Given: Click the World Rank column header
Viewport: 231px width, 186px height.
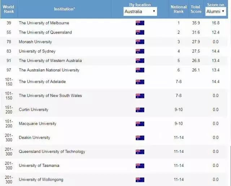Looking at the screenshot, I should (x=9, y=9).
